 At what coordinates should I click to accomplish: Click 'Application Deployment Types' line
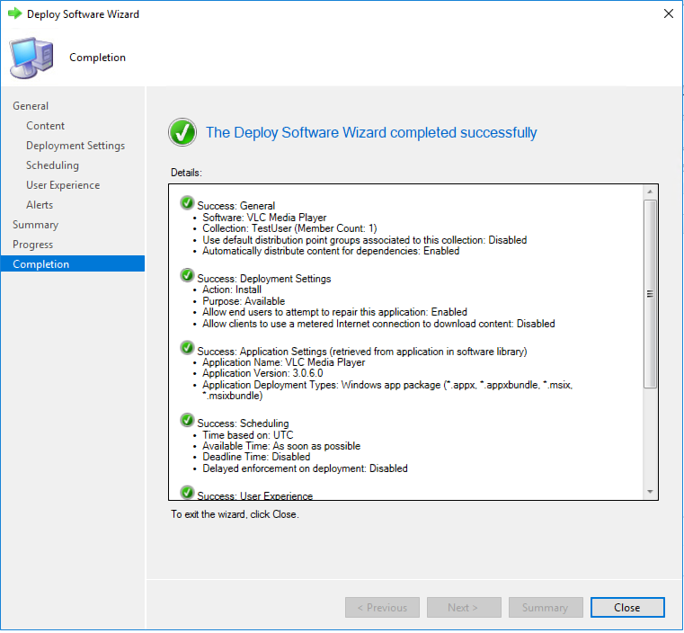click(387, 390)
